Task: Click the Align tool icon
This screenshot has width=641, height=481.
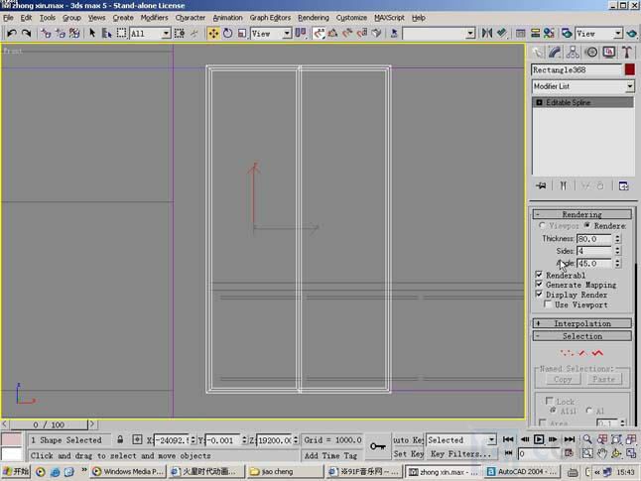Action: [501, 33]
